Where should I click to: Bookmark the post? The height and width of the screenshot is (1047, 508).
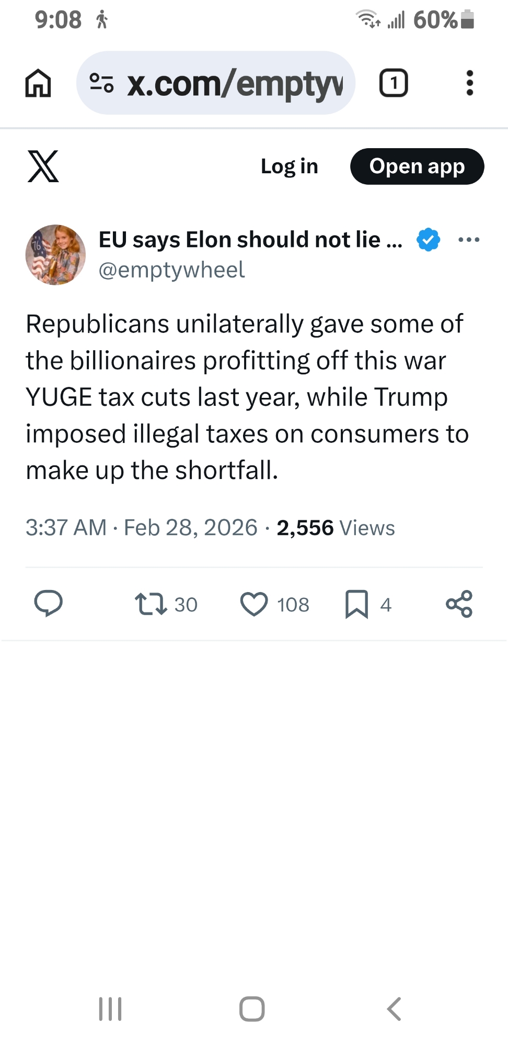tap(357, 604)
